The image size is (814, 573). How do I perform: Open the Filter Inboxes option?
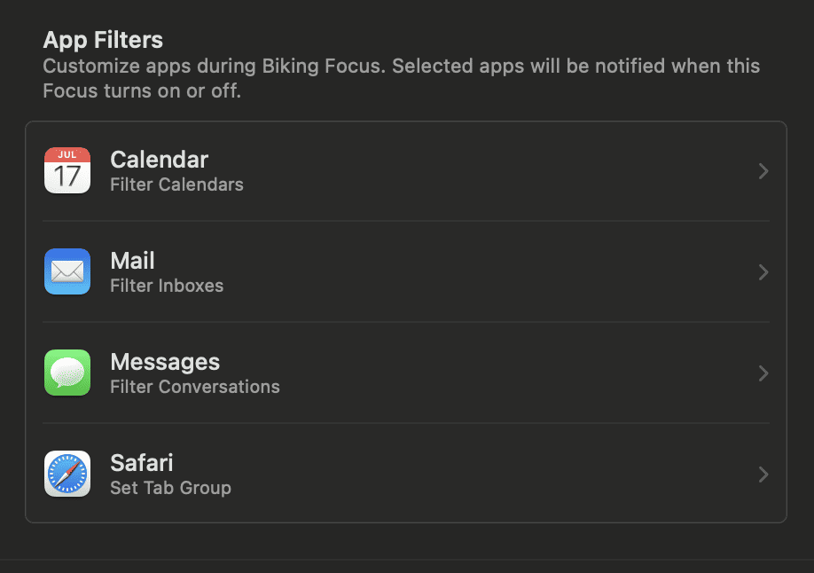tap(167, 286)
